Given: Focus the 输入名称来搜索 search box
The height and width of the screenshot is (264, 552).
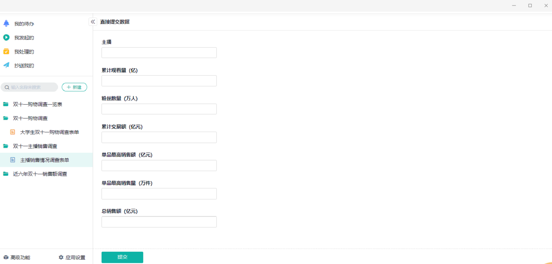Looking at the screenshot, I should [32, 87].
